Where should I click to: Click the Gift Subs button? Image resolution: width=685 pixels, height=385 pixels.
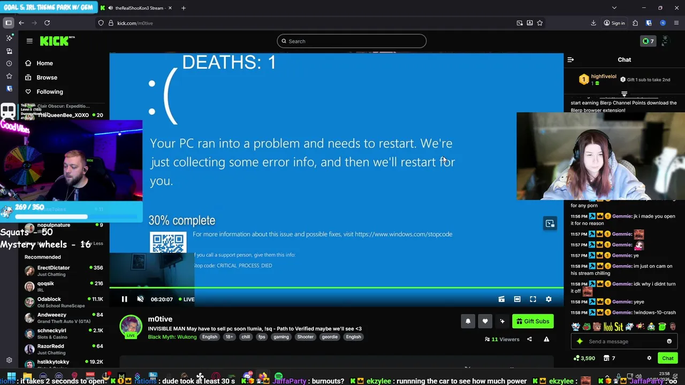[532, 321]
